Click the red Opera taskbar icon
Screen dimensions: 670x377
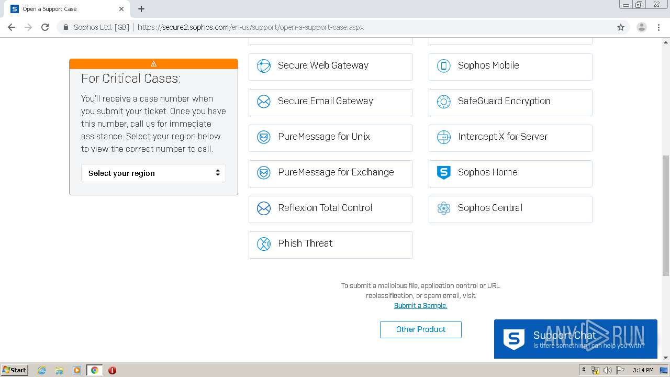112,370
